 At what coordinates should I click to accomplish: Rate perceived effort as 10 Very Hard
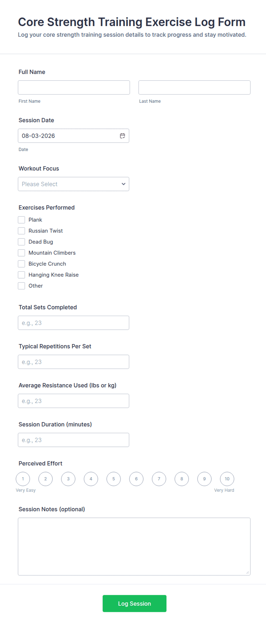(227, 479)
